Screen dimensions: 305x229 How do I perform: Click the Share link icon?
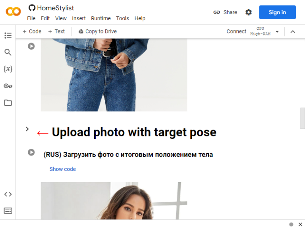click(x=216, y=12)
